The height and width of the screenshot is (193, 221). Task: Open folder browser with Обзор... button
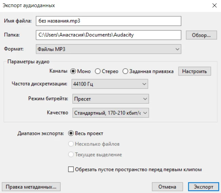(x=201, y=35)
